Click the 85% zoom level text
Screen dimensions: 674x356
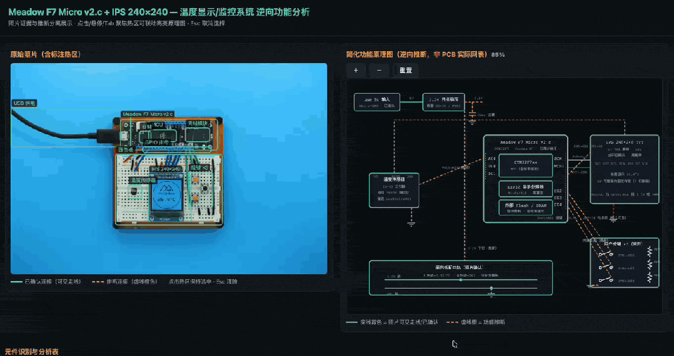(x=498, y=55)
